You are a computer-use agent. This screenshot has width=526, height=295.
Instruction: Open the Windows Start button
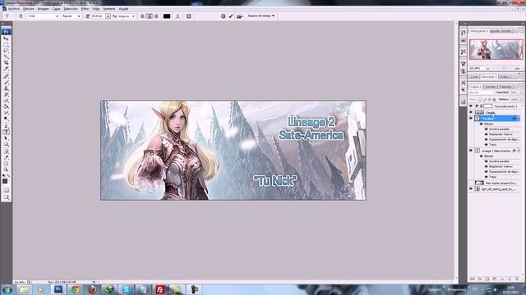coord(7,289)
